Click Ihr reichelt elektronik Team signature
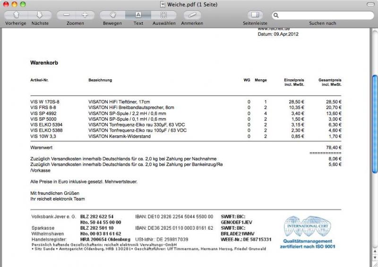378x267 pixels. pyautogui.click(x=57, y=199)
